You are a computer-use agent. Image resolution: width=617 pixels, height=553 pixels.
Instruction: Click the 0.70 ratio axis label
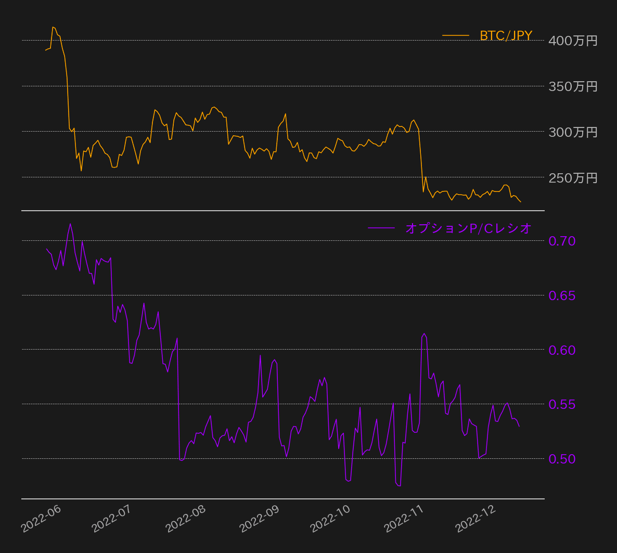562,241
